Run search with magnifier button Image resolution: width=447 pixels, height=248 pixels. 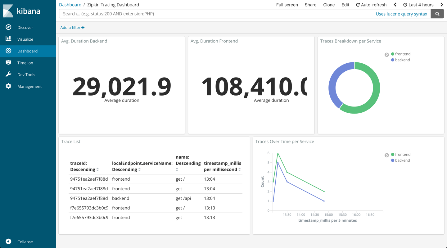coord(437,14)
